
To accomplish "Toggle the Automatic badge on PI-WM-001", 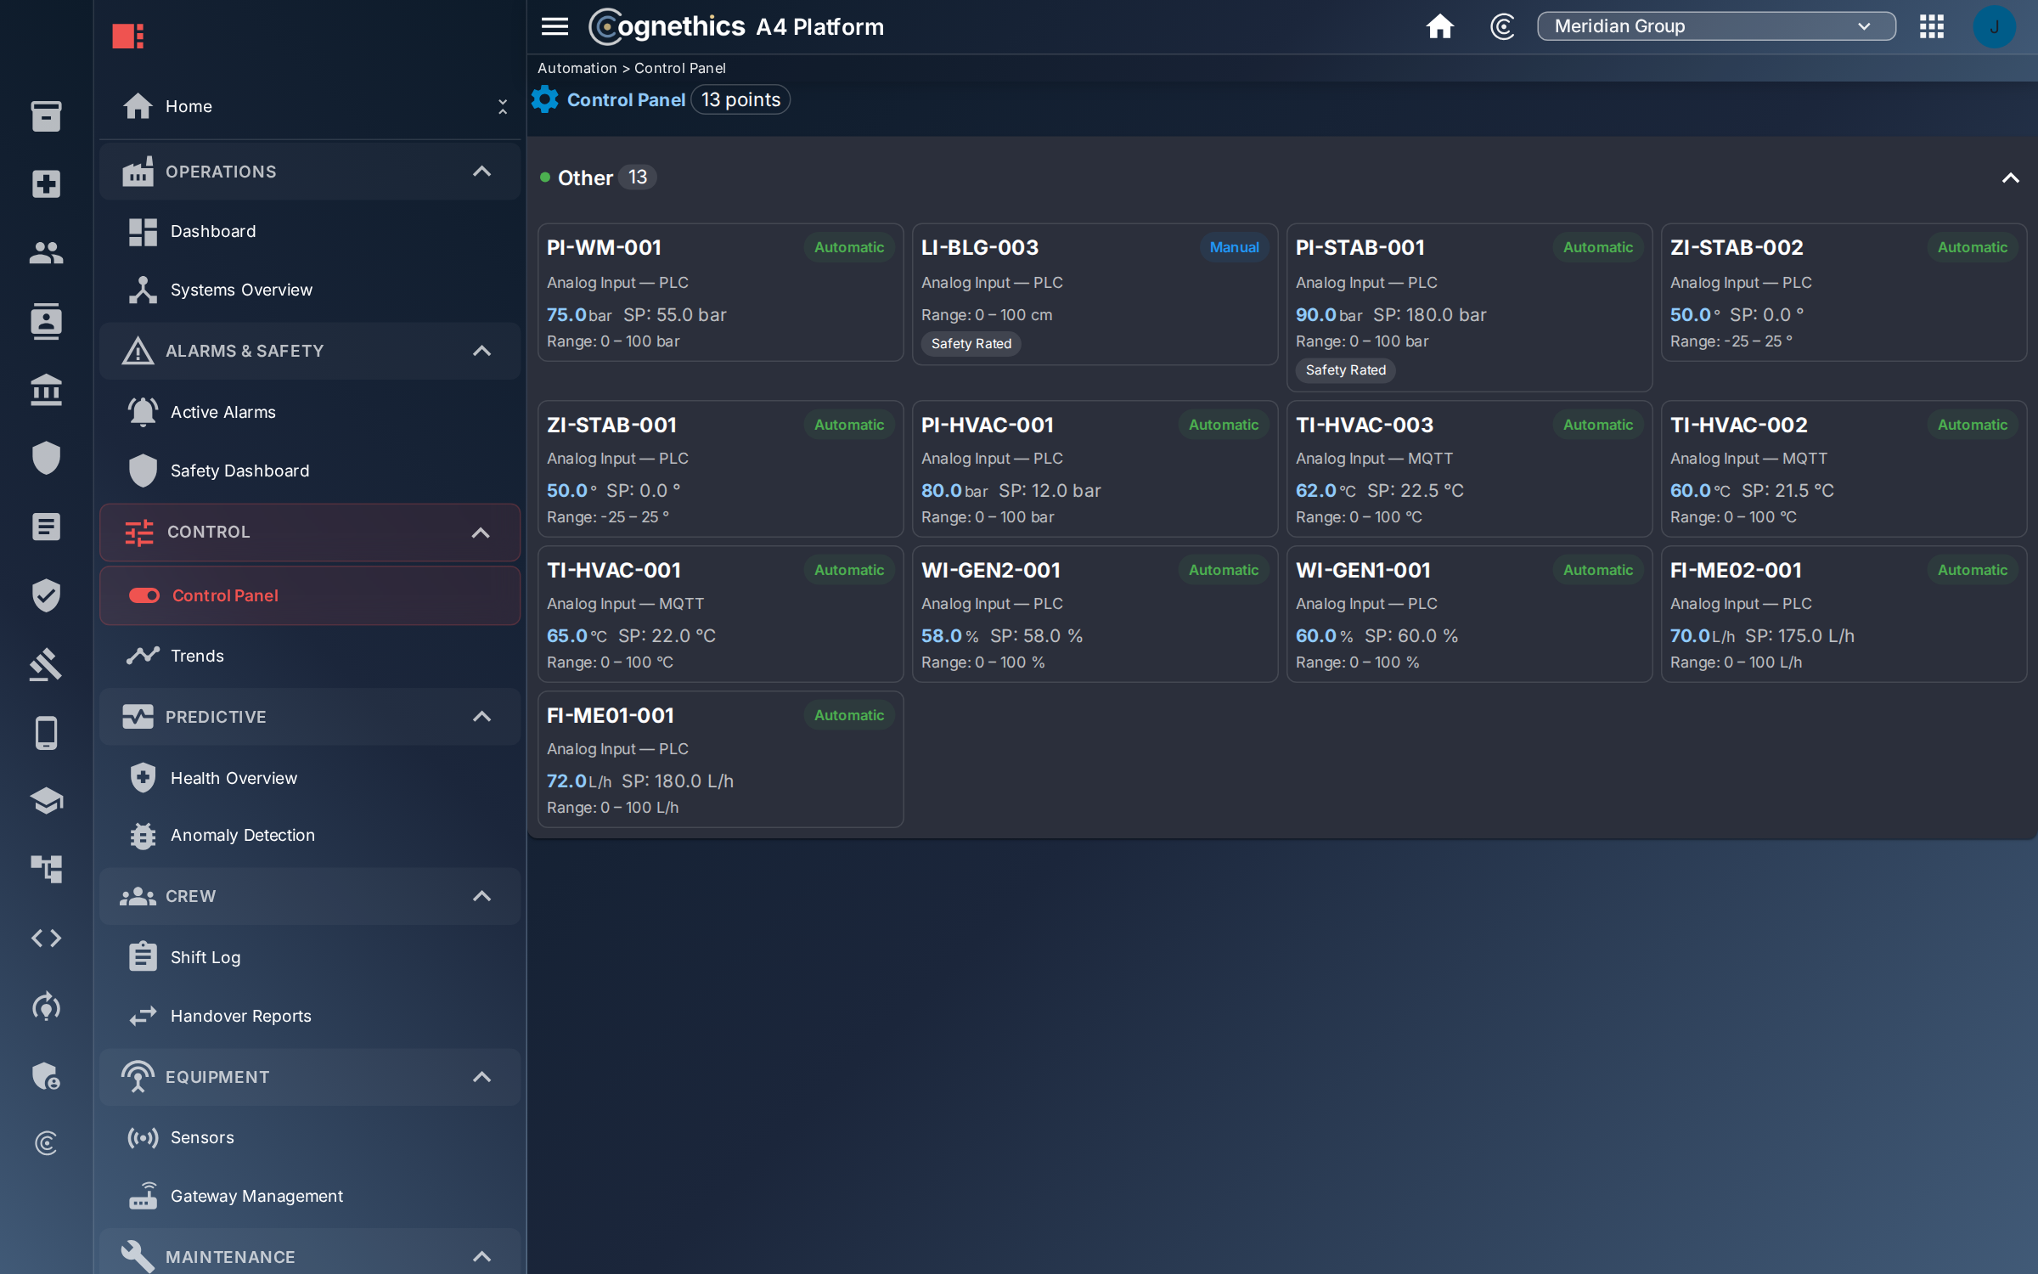I will click(x=848, y=247).
